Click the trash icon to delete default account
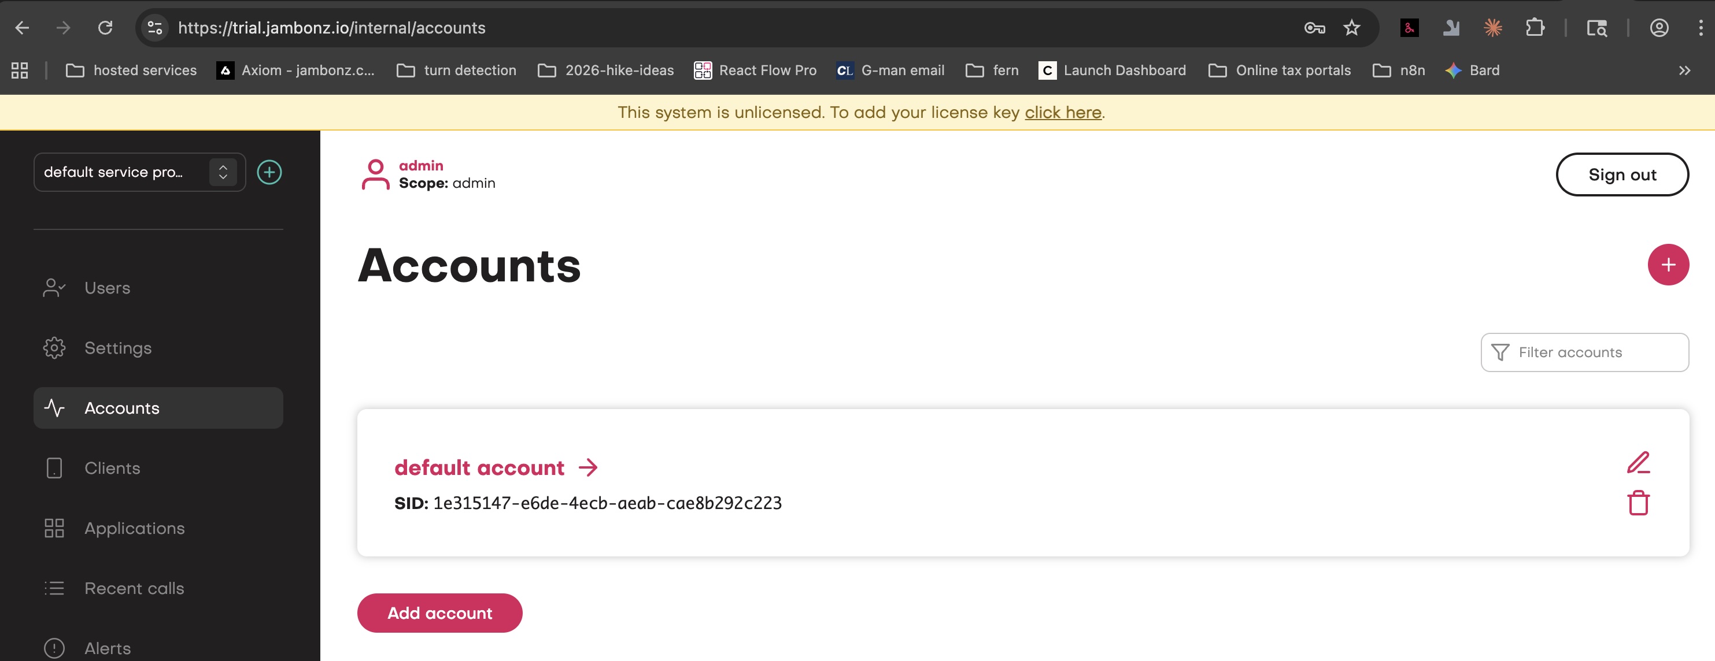The width and height of the screenshot is (1715, 661). 1638,503
